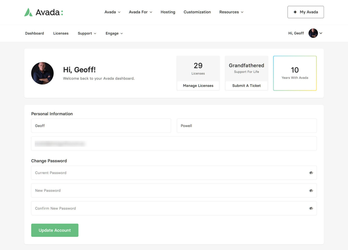Screen dimensions: 348x250
Task: Open the Licenses tab
Action: pos(61,34)
